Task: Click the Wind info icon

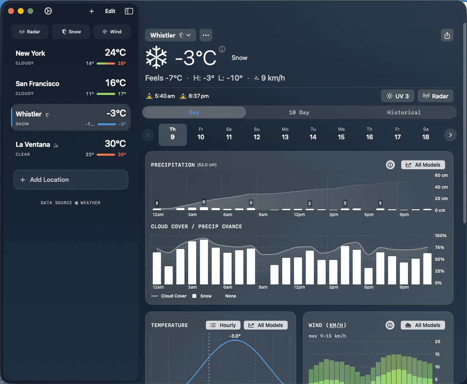Action: 389,325
